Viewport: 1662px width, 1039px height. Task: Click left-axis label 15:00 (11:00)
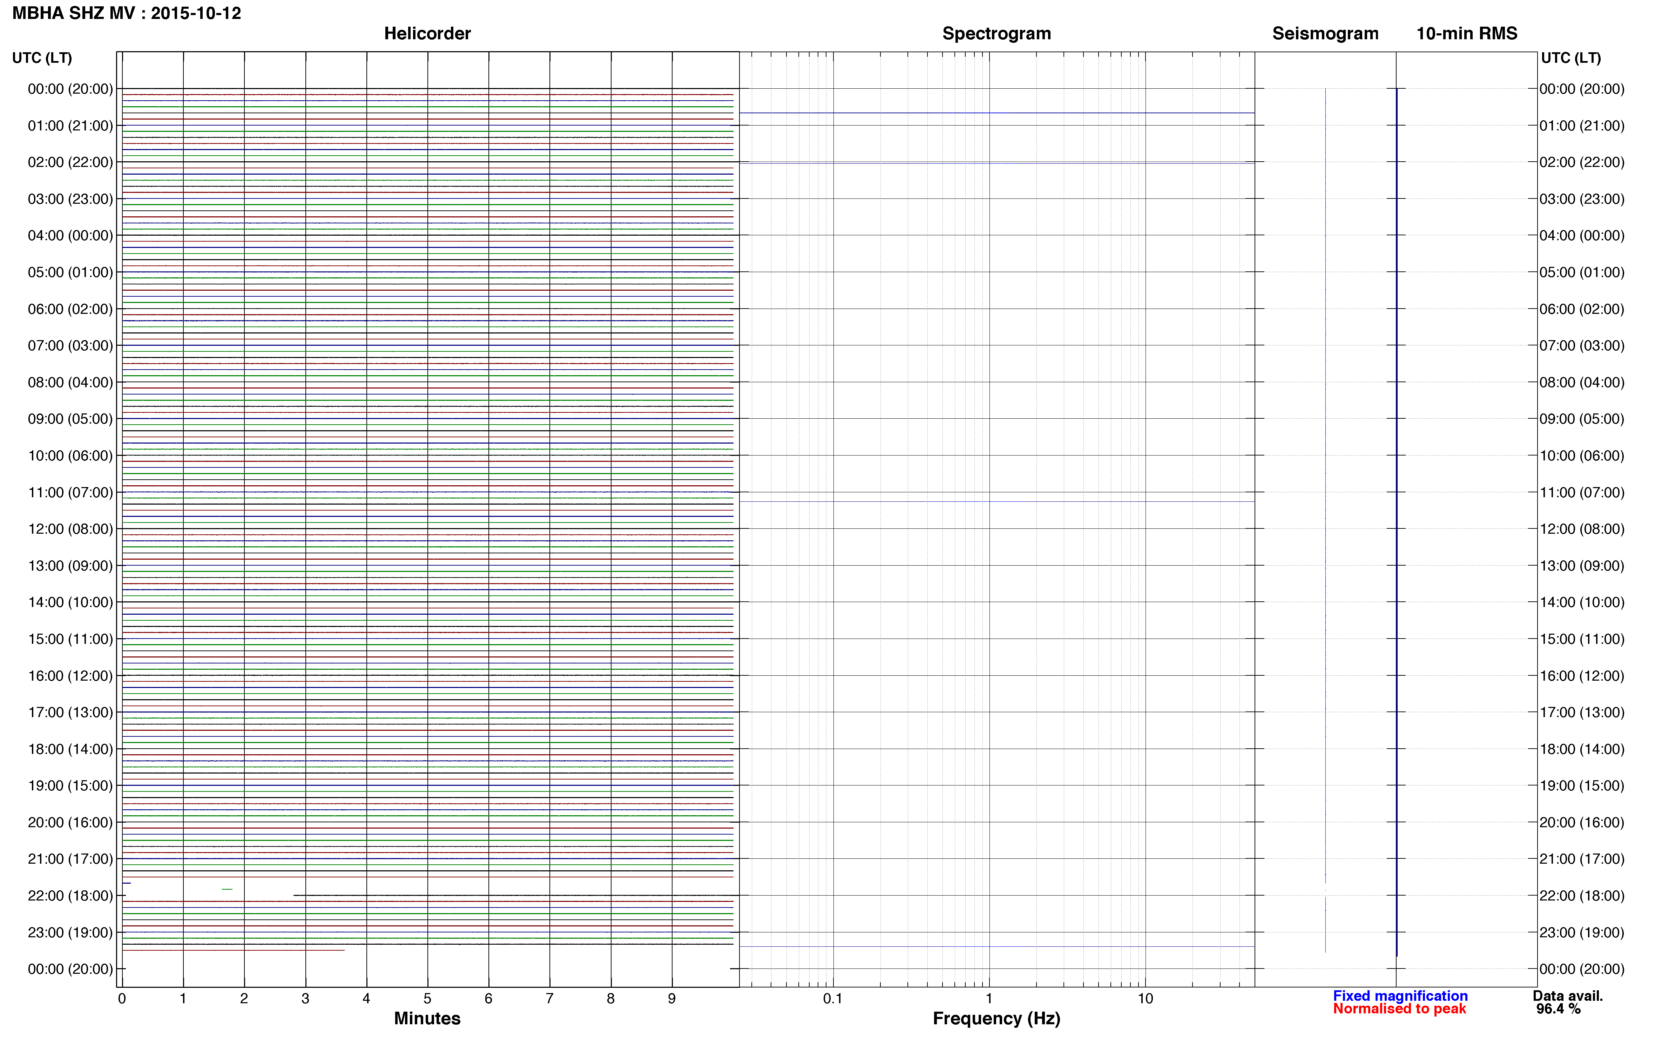[70, 639]
